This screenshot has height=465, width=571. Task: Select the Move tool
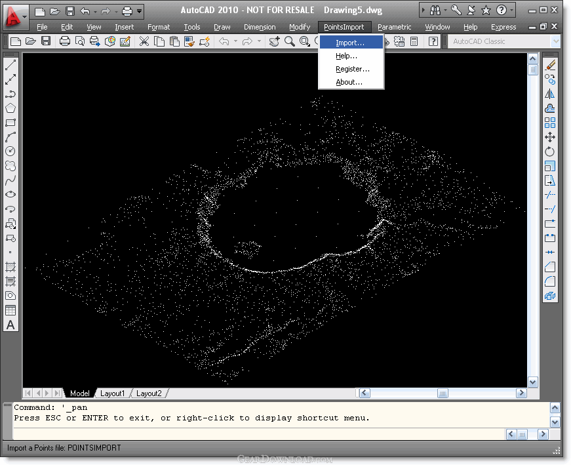[550, 137]
